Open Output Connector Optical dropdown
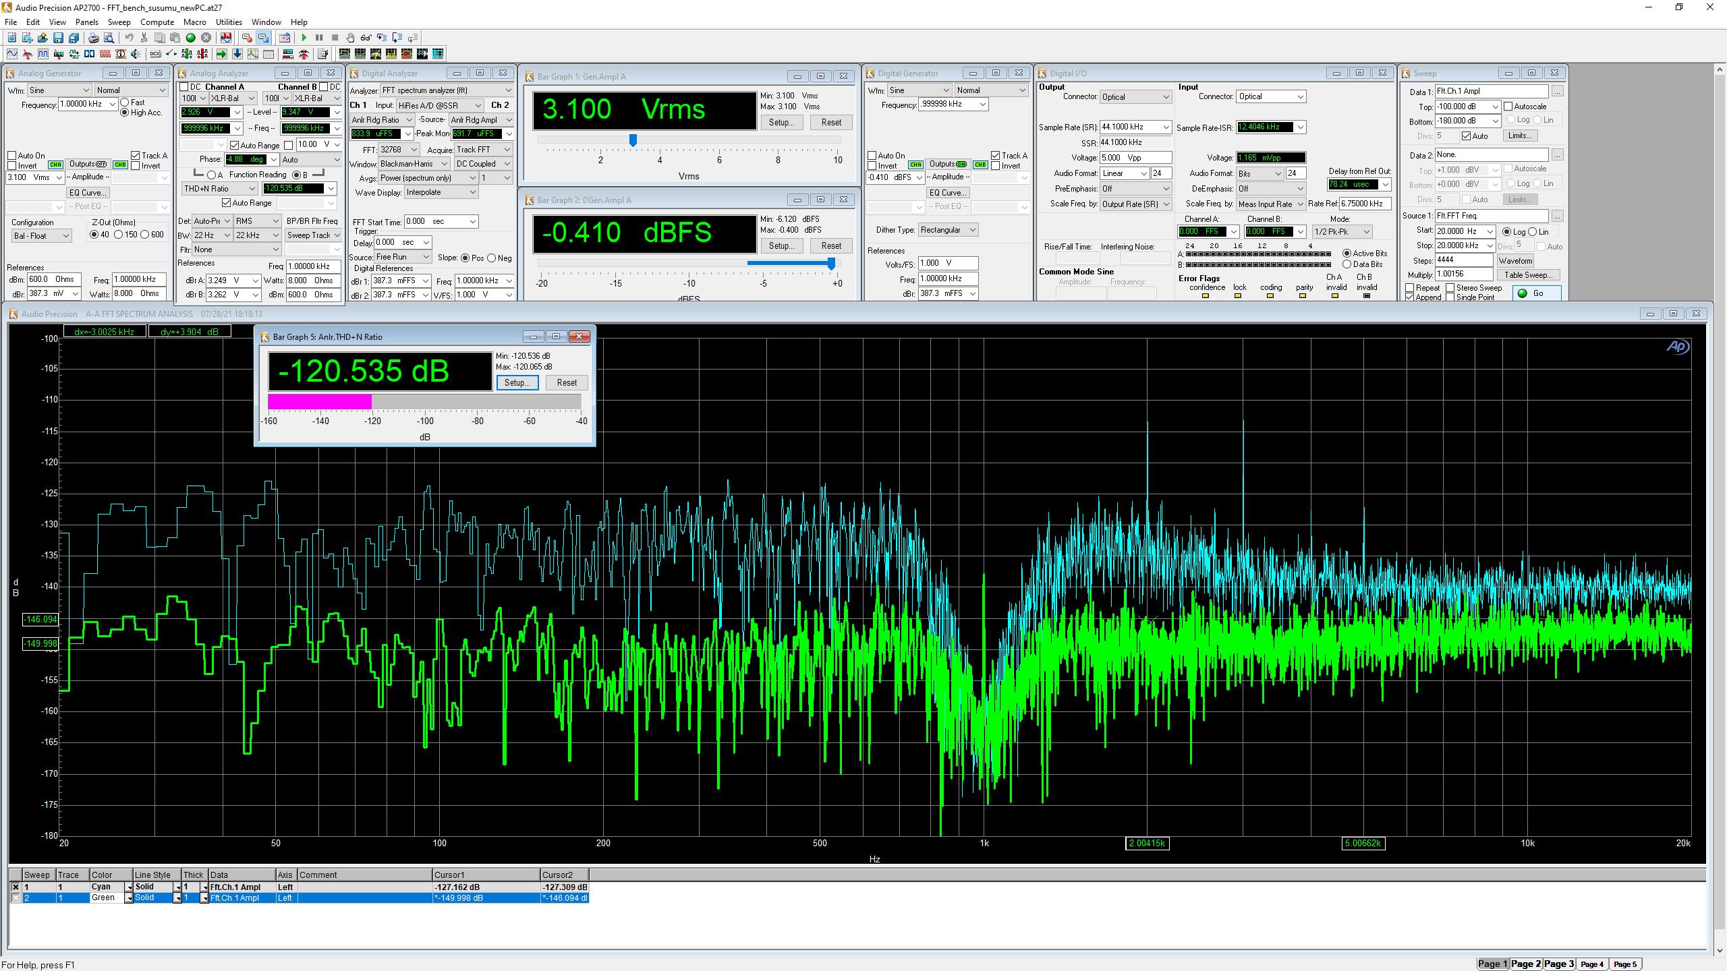The image size is (1727, 971). coord(1135,97)
